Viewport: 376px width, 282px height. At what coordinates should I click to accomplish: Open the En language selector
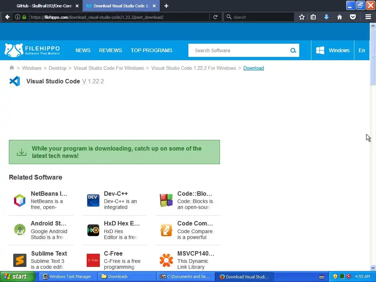tap(362, 50)
